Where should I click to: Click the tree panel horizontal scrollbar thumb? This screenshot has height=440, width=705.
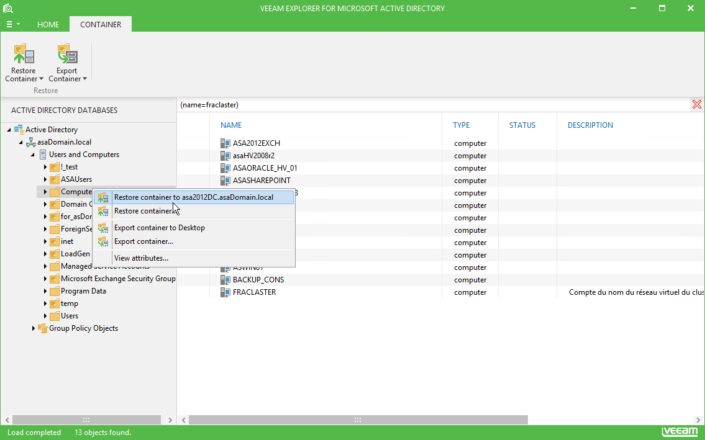[x=86, y=420]
